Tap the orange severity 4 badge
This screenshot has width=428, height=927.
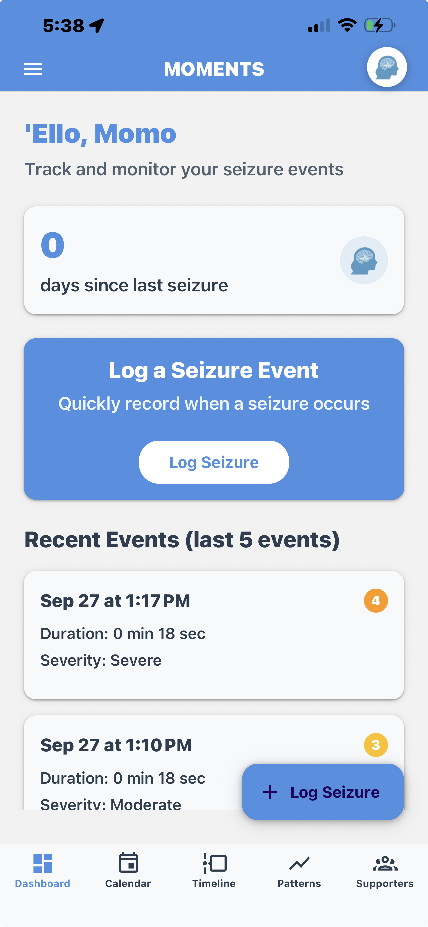click(376, 601)
